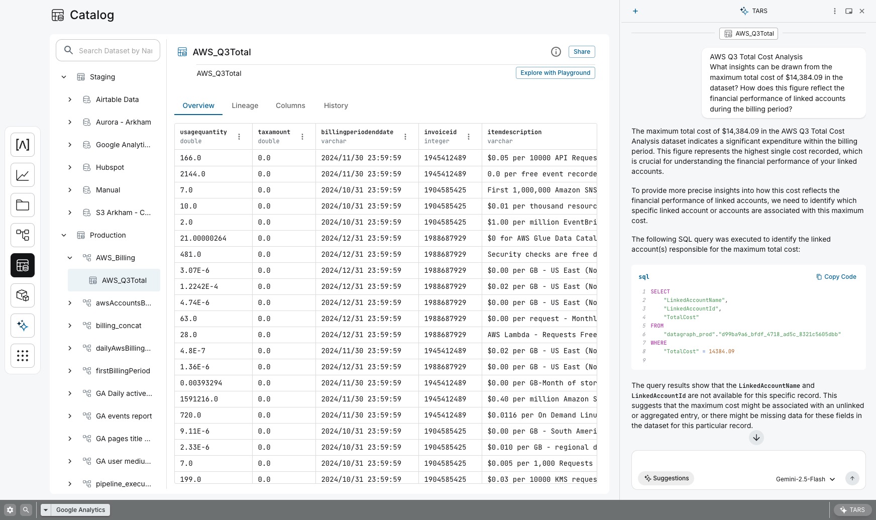This screenshot has width=876, height=520.
Task: Expand the billing_concat node
Action: 70,326
